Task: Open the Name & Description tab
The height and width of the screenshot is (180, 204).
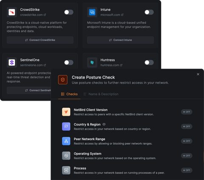Action: 101,94
